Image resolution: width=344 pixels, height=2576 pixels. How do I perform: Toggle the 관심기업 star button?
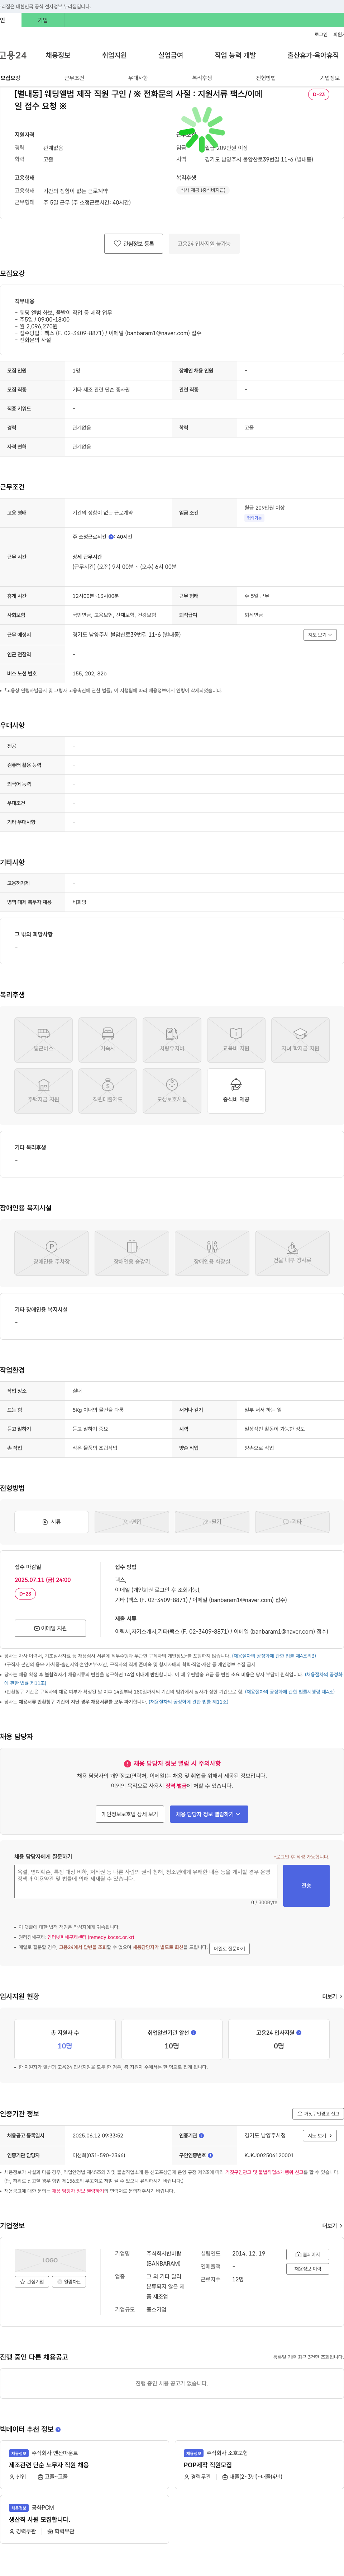tap(32, 2282)
